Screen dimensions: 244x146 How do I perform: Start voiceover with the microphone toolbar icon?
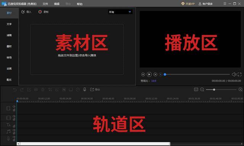click(85, 89)
